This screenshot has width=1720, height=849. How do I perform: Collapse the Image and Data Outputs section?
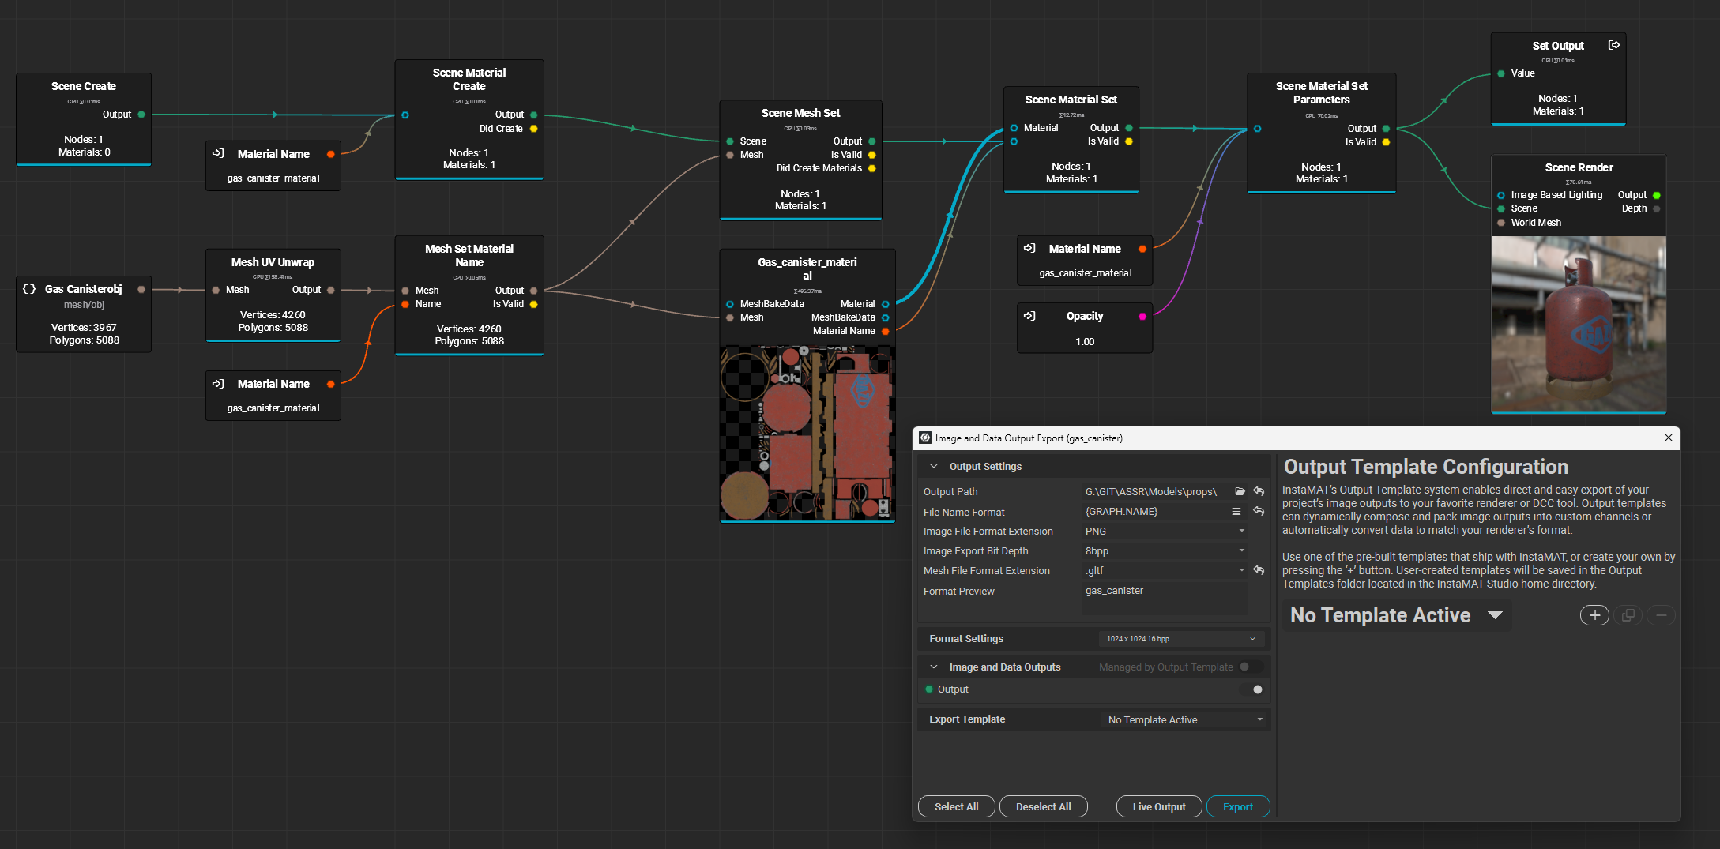934,667
